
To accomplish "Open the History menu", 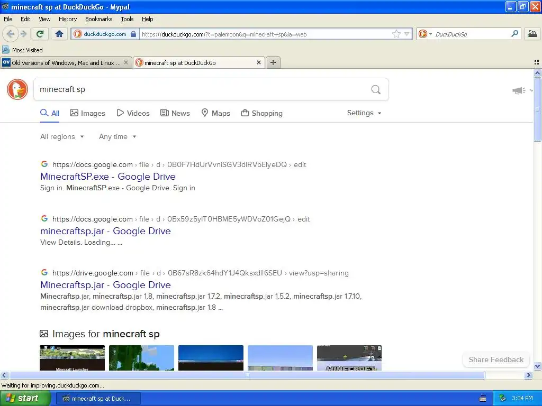I will 67,19.
